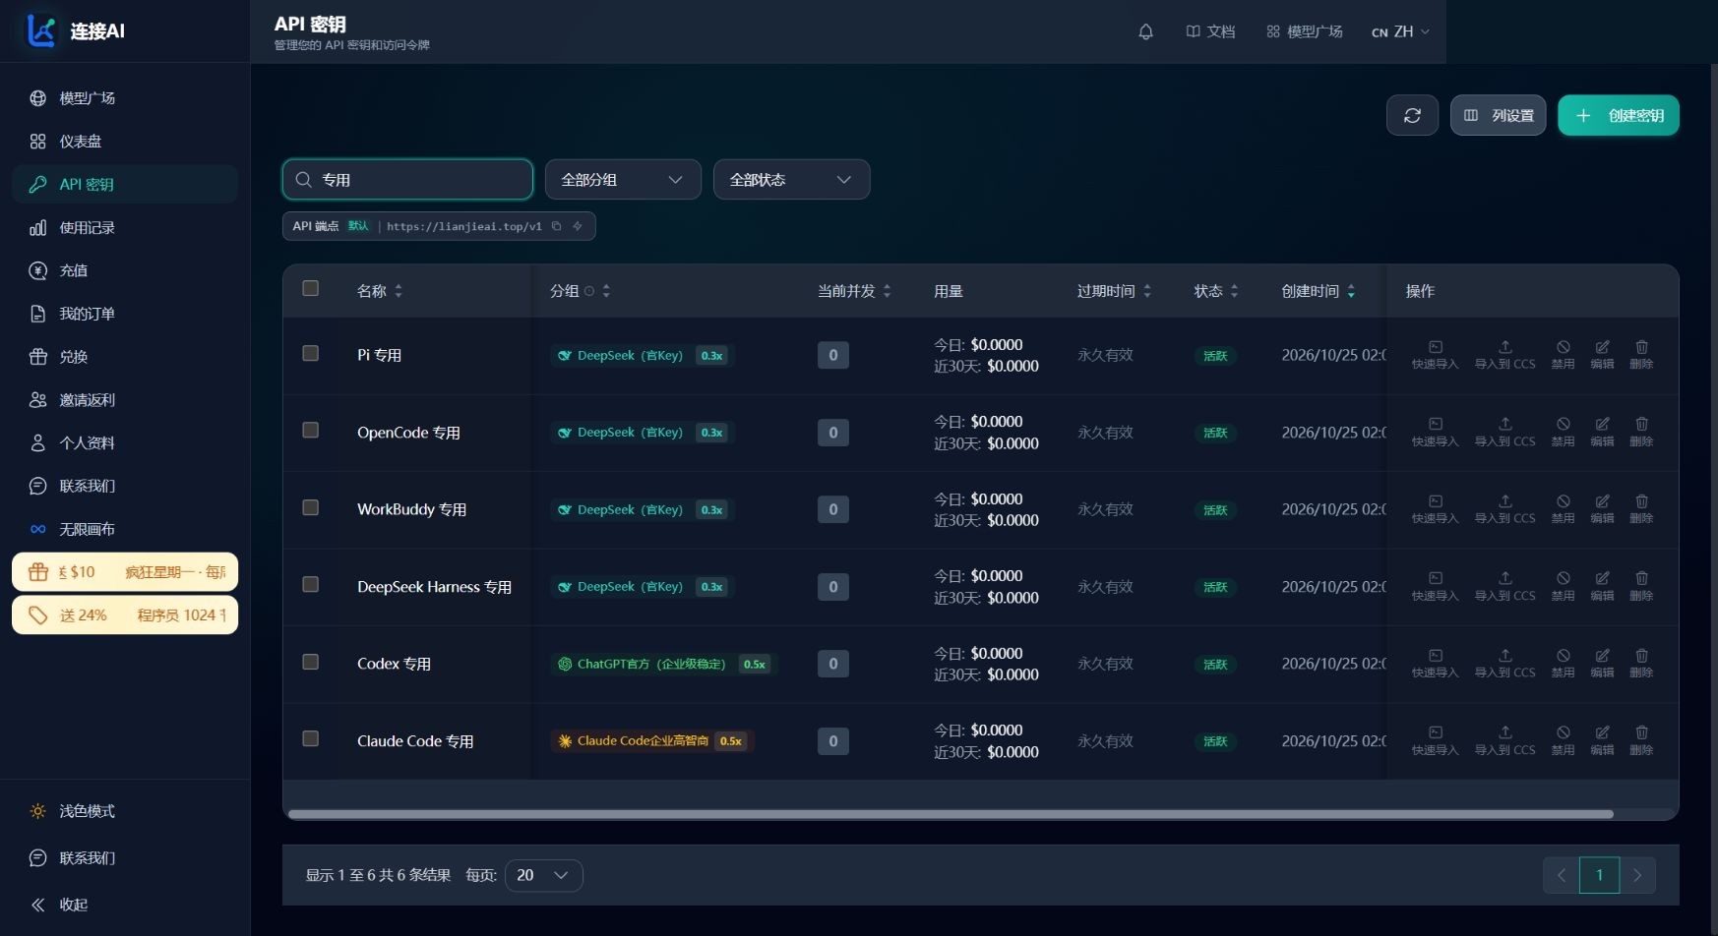Refresh the API key list
Image resolution: width=1718 pixels, height=936 pixels.
(x=1412, y=115)
